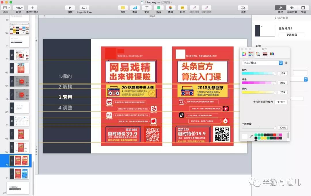Click the 媒体 media icon
Viewport: 311px width, 196px height.
pos(170,8)
